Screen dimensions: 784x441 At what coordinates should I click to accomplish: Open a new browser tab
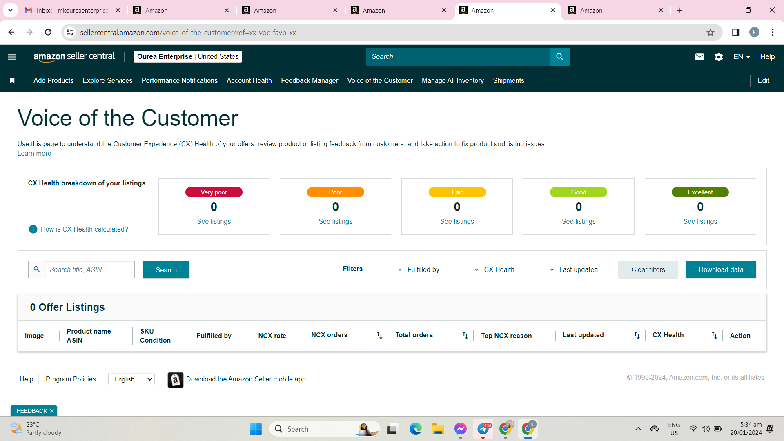(679, 10)
